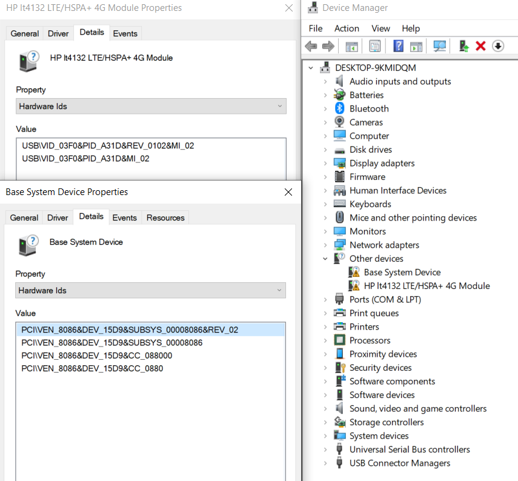Screen dimensions: 518x481
Task: Select the Software components icon
Action: click(340, 380)
